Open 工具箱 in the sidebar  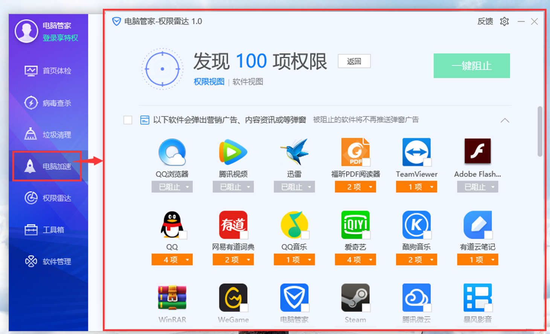tap(44, 229)
